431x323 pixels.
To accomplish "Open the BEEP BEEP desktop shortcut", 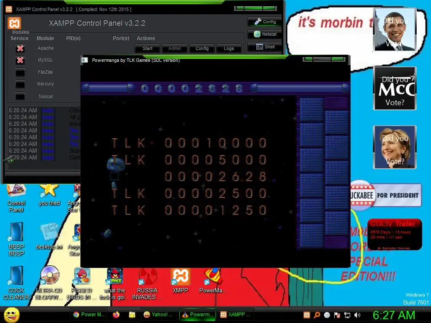I will point(16,239).
